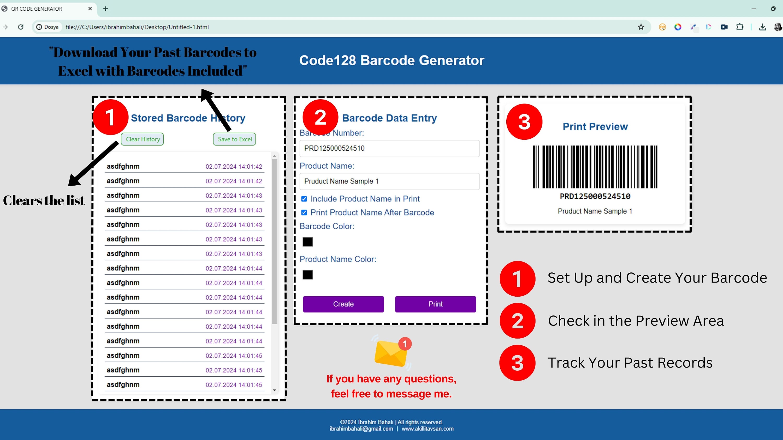Open the browser Downloads icon
This screenshot has width=783, height=440.
[x=762, y=27]
